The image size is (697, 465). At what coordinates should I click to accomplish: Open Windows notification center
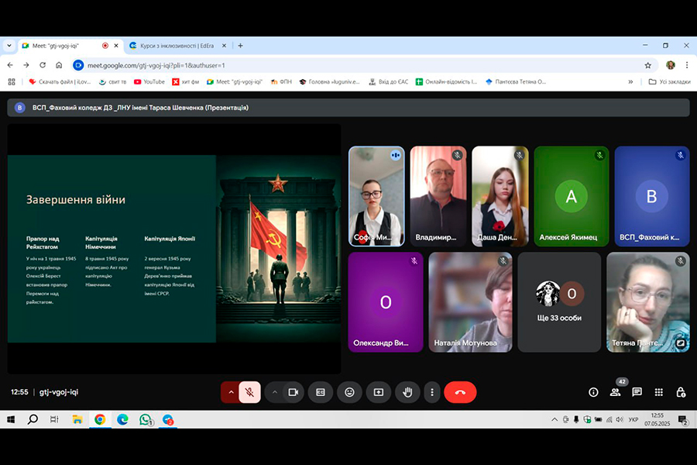(x=683, y=419)
